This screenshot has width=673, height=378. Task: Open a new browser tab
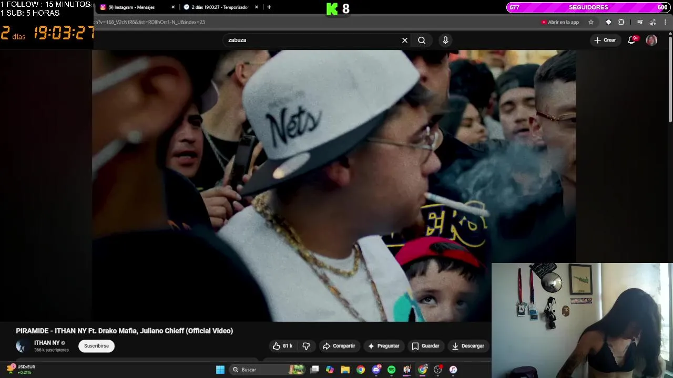tap(269, 7)
